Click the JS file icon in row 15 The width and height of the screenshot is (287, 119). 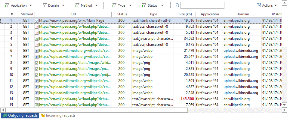coord(37,105)
